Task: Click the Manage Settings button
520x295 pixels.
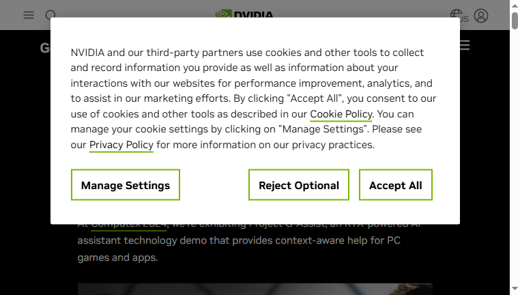Action: (x=126, y=185)
